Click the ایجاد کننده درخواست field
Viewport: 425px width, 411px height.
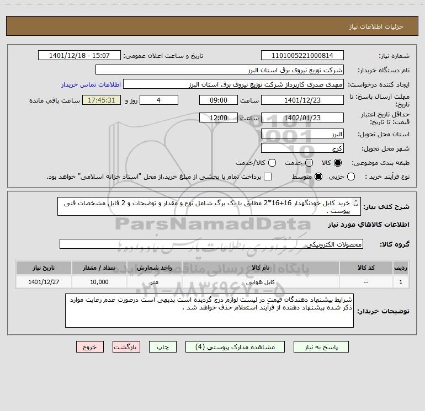pos(233,84)
